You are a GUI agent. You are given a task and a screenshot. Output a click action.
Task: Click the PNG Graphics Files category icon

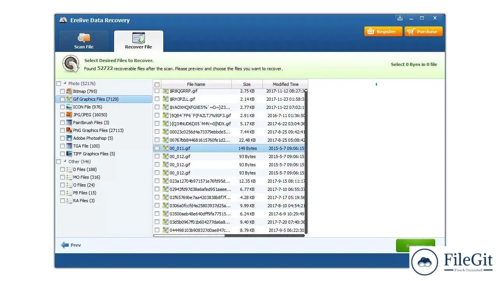69,130
